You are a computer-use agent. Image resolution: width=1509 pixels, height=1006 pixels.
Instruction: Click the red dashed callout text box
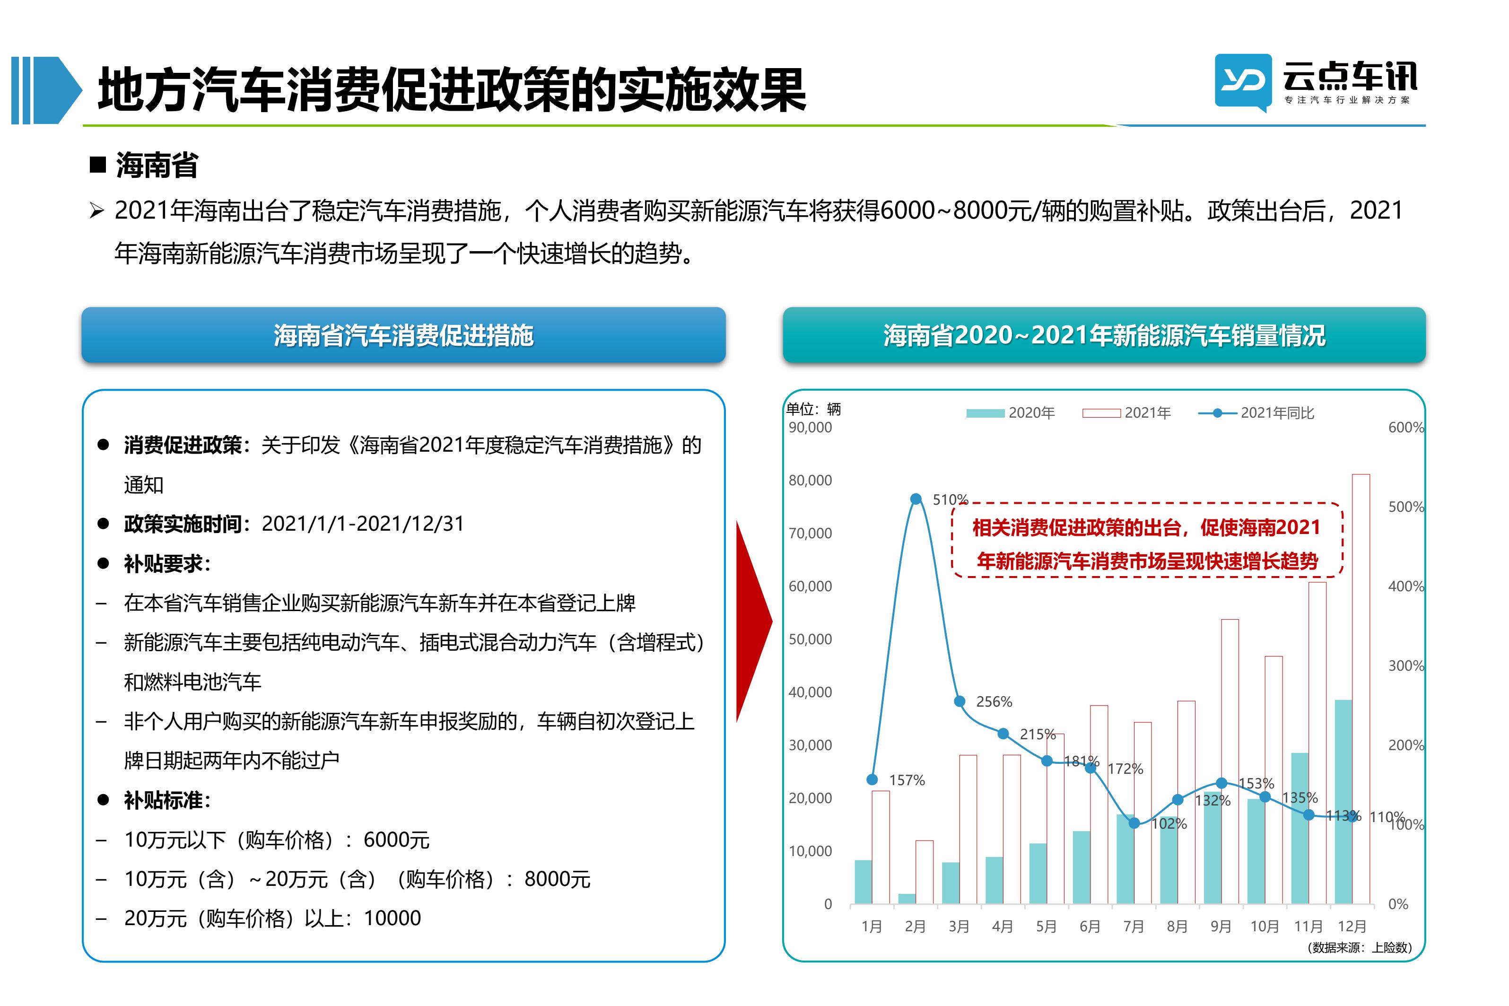coord(1147,540)
